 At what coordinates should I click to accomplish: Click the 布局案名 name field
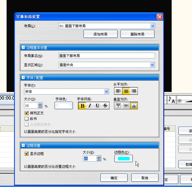coord(107,56)
